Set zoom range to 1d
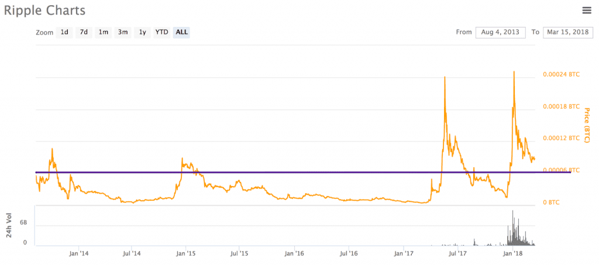The height and width of the screenshot is (265, 599). tap(64, 32)
